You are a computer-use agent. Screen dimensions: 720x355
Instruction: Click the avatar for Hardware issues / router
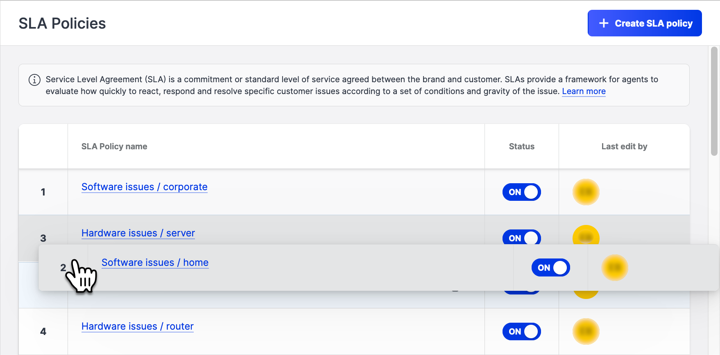tap(586, 331)
